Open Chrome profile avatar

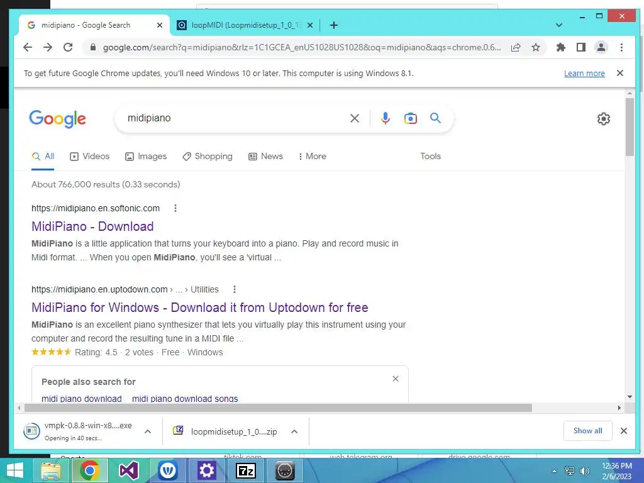(601, 47)
